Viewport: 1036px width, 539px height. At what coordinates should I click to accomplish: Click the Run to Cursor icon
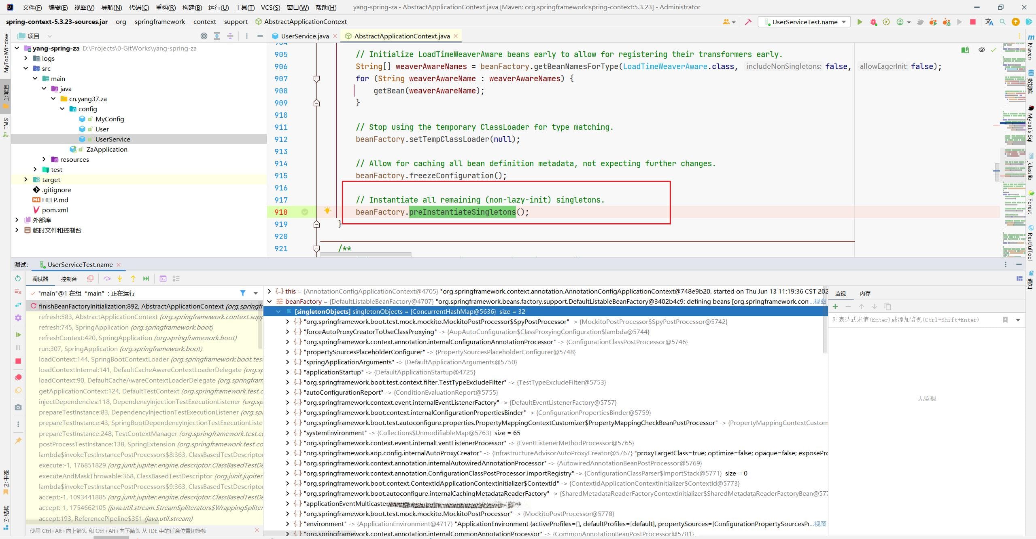(x=146, y=279)
